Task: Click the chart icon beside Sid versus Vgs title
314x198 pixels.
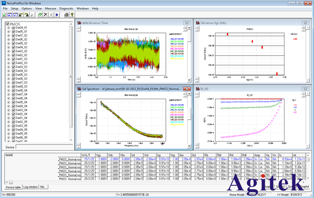Action: (197, 23)
